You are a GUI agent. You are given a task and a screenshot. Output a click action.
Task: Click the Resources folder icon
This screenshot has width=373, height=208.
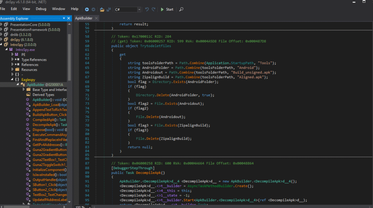click(x=17, y=69)
